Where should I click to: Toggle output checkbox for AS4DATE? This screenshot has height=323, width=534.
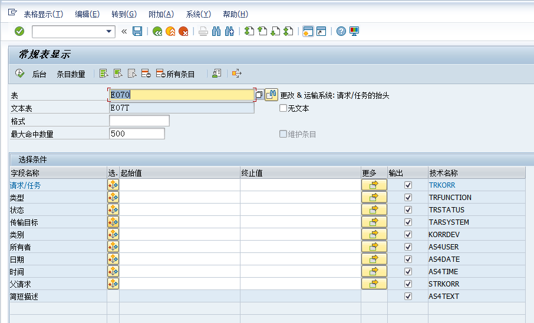(408, 259)
